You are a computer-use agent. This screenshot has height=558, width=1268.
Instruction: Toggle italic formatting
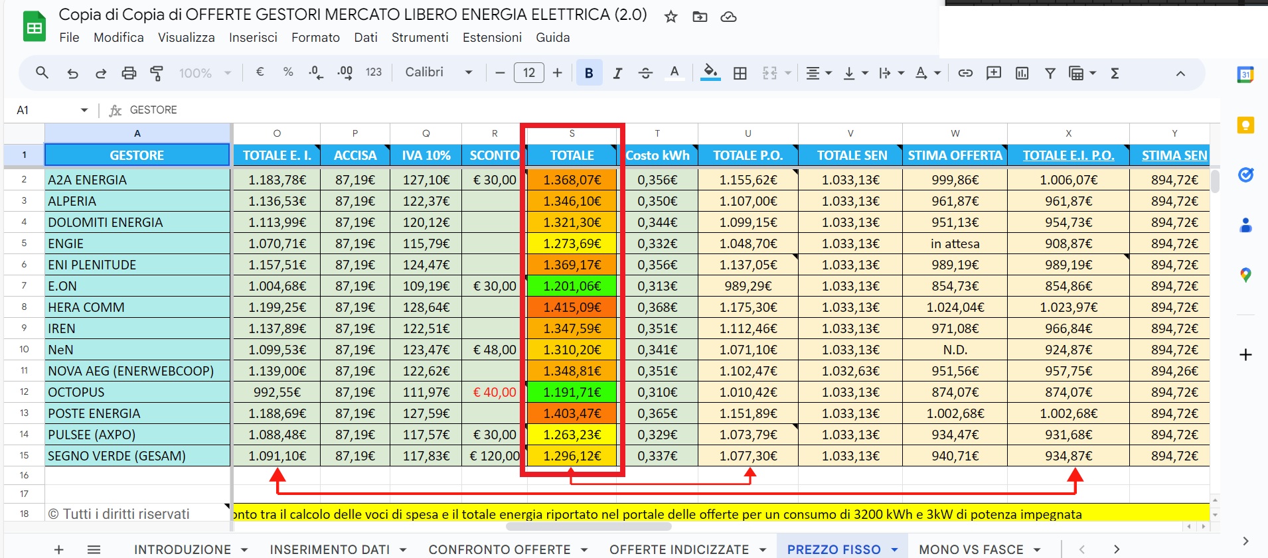click(617, 73)
